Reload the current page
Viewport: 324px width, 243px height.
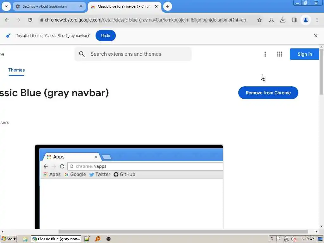30,20
